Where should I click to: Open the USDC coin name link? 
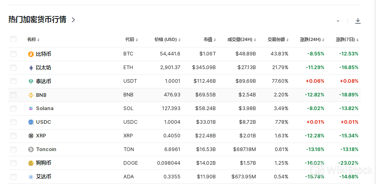tap(43, 122)
